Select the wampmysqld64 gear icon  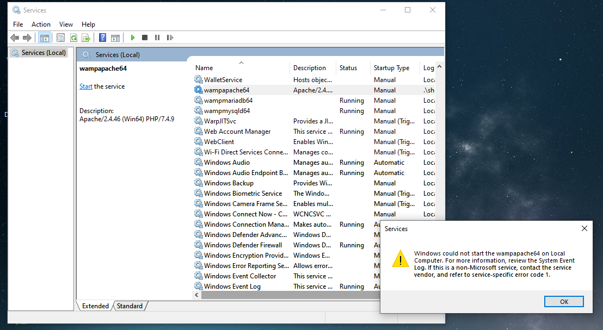point(199,111)
